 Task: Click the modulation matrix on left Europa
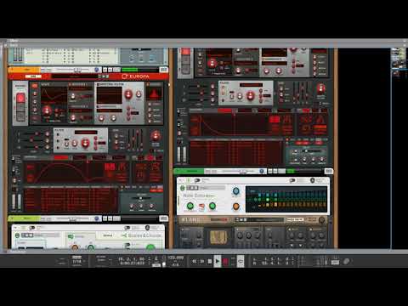point(71,199)
